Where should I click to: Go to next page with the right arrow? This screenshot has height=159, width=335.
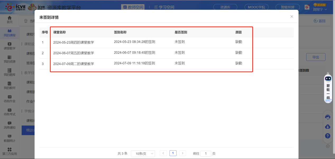coord(183,153)
